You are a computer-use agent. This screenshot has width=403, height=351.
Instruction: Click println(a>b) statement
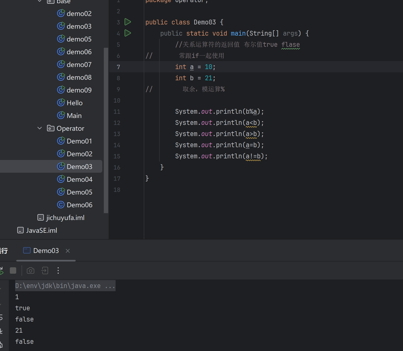click(219, 134)
